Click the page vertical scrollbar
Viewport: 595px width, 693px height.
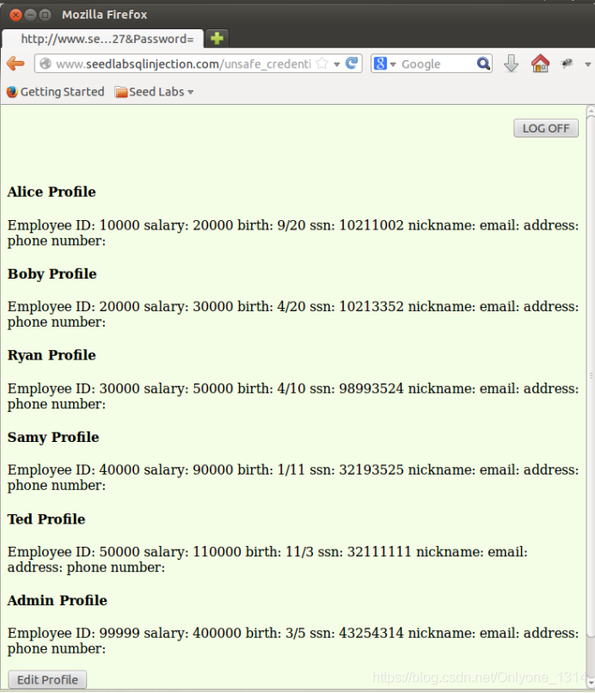[591, 376]
